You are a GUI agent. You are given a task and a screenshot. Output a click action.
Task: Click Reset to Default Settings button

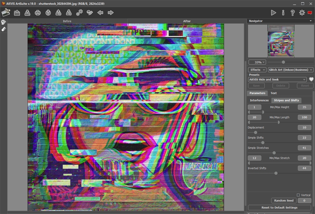click(x=279, y=207)
